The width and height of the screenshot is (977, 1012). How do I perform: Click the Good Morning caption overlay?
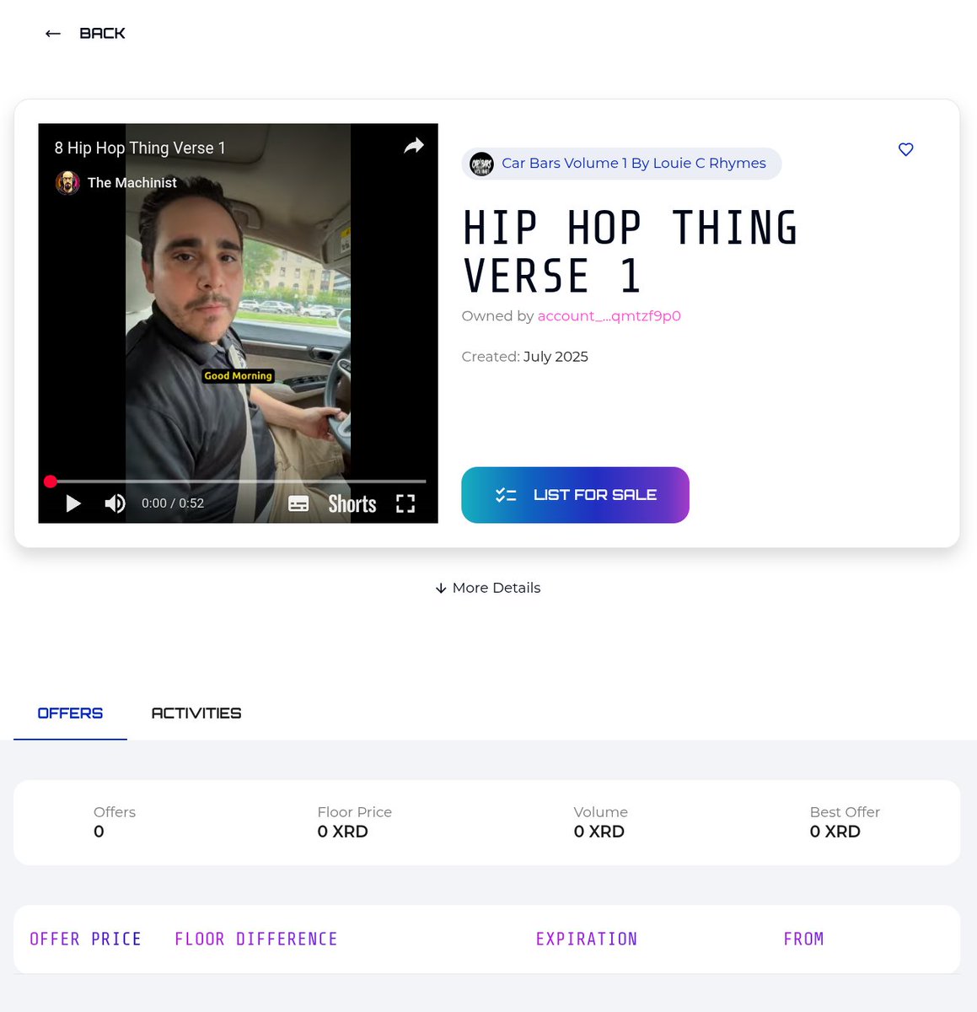pos(238,376)
